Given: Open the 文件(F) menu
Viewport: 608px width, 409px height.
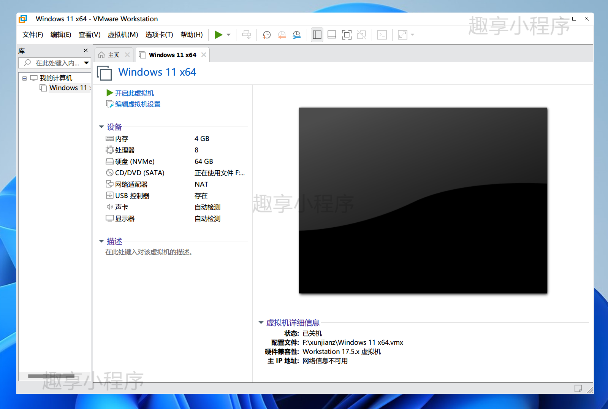Looking at the screenshot, I should point(33,35).
